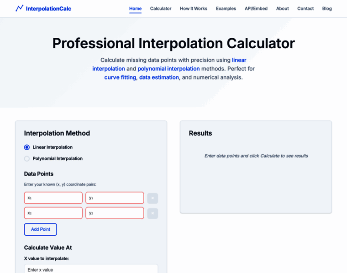Select Linear Interpolation radio button

[27, 147]
